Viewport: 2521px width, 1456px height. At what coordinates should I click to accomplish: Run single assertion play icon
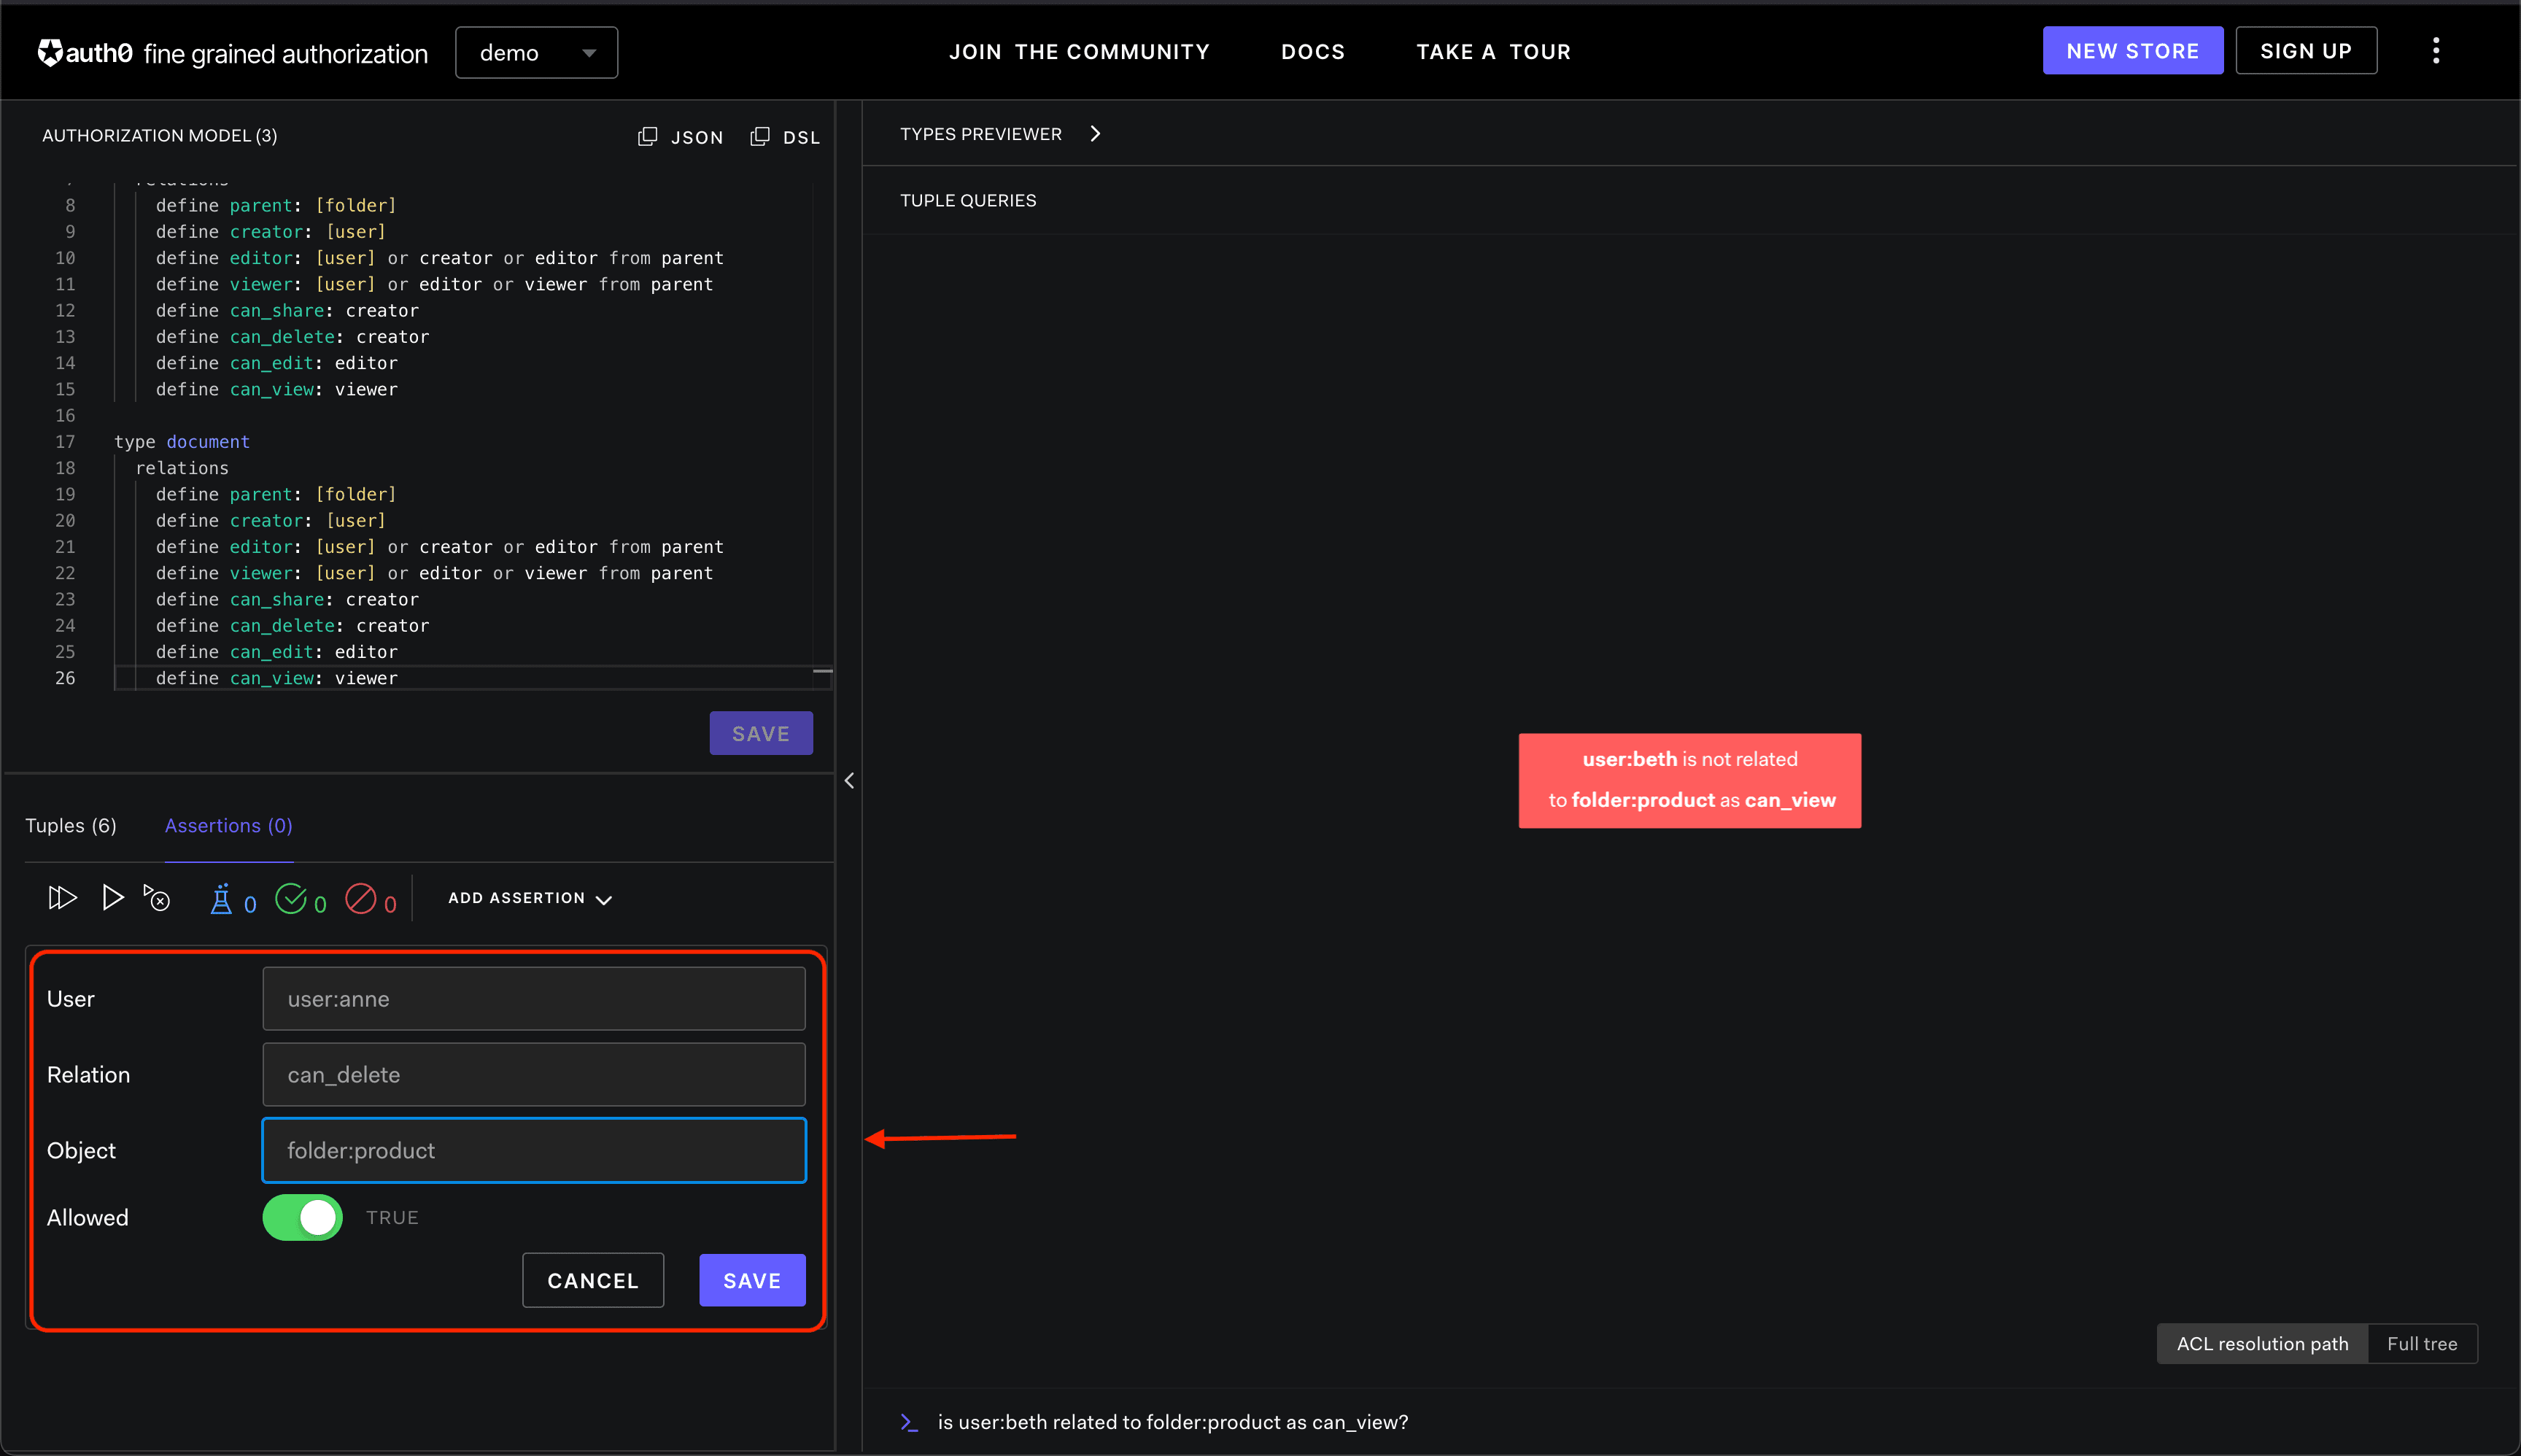click(x=113, y=898)
